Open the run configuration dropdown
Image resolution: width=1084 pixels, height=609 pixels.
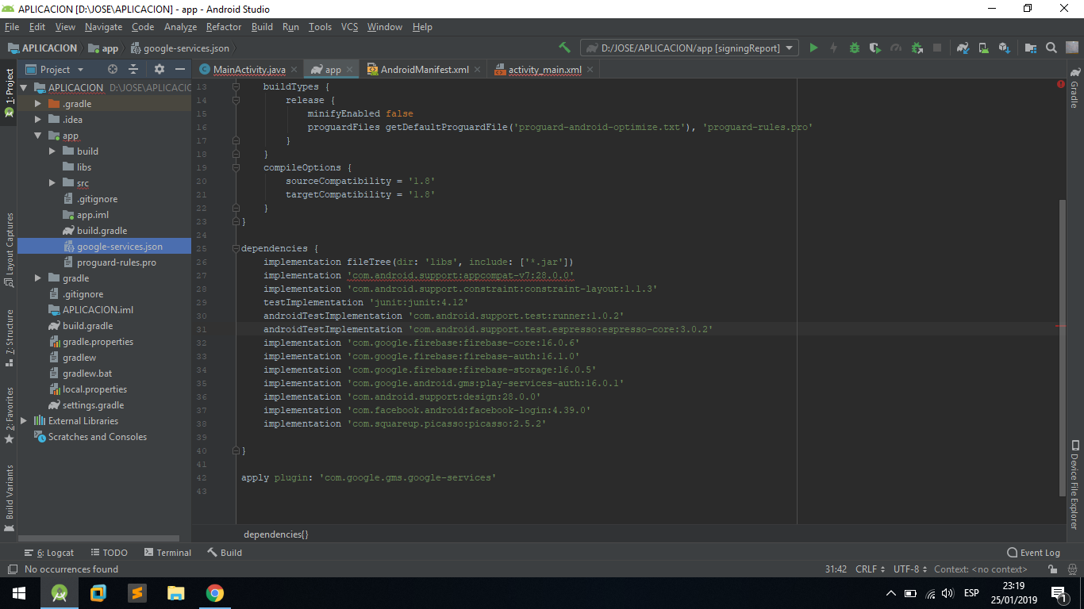pos(689,48)
